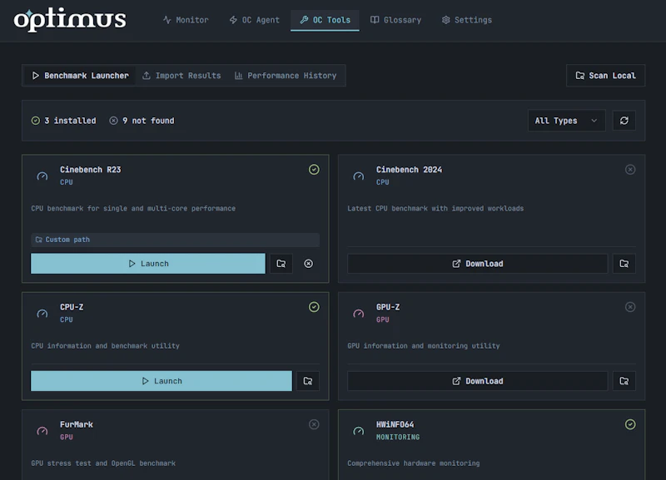Click CPU-Z installed checkmark icon

(314, 307)
